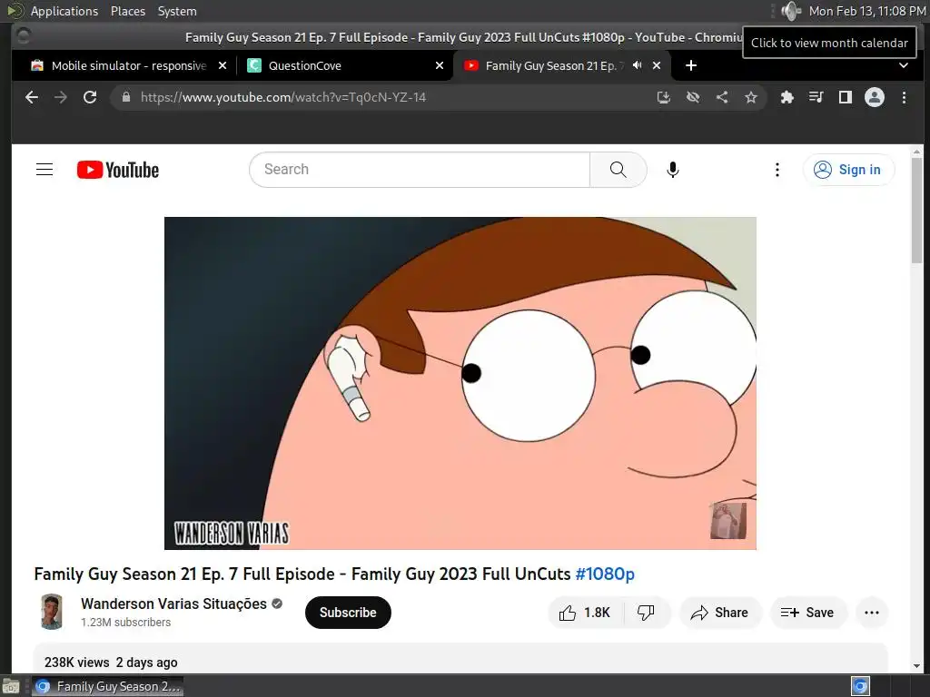Mute the Family Guy tab audio icon
930x697 pixels.
[637, 65]
